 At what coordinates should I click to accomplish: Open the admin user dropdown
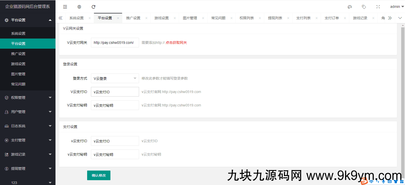click(397, 7)
